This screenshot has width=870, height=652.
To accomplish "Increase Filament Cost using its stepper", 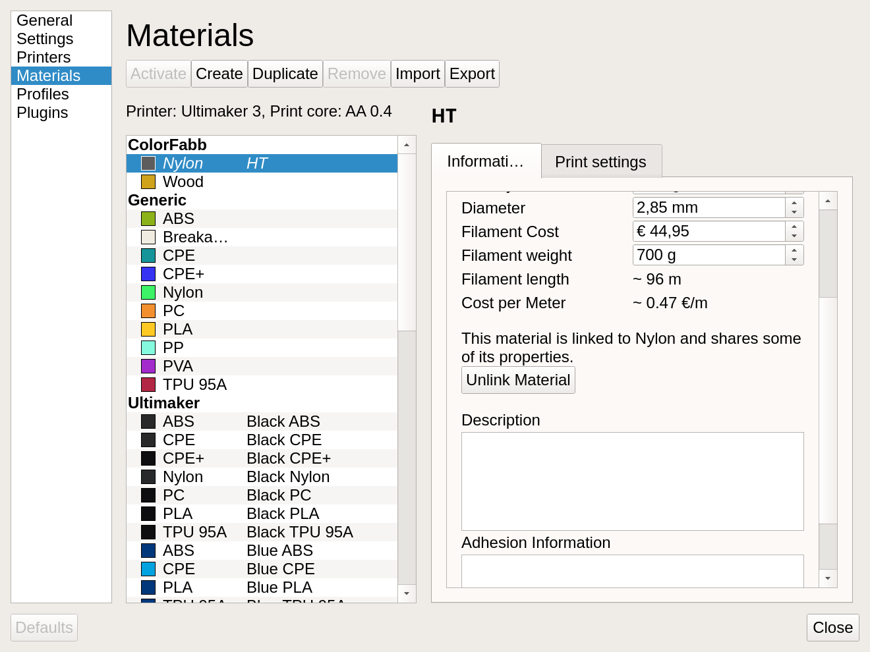I will pos(796,227).
